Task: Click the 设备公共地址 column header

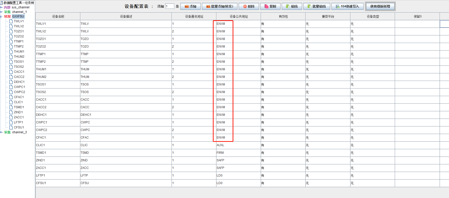Action: (239, 16)
